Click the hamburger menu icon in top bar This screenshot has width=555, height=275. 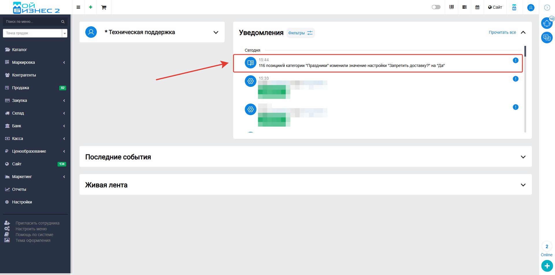(x=78, y=7)
